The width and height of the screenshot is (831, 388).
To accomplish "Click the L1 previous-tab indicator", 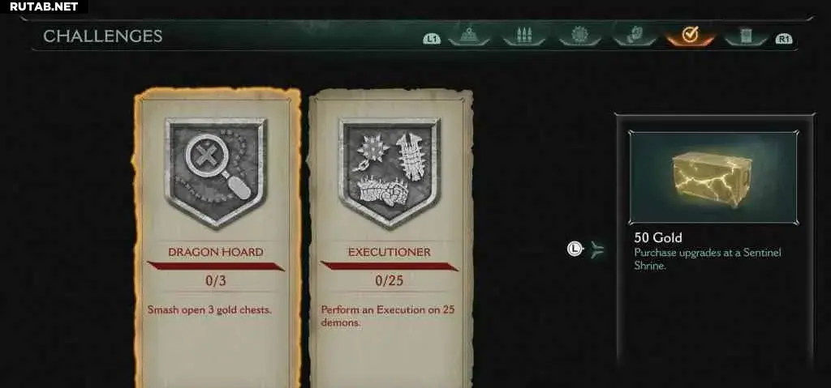I will tap(432, 39).
